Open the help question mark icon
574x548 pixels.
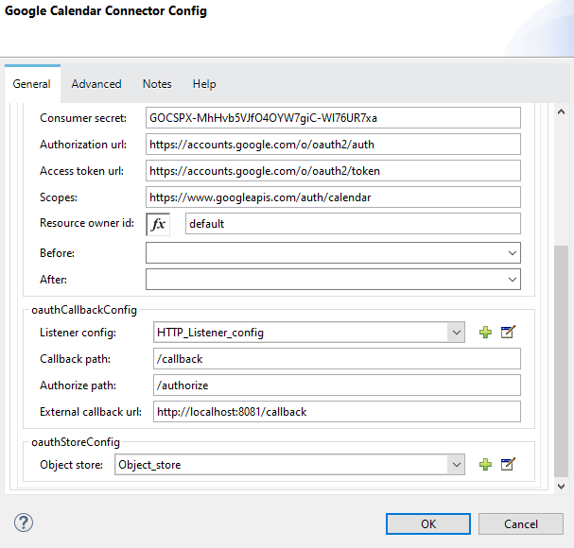pyautogui.click(x=24, y=522)
